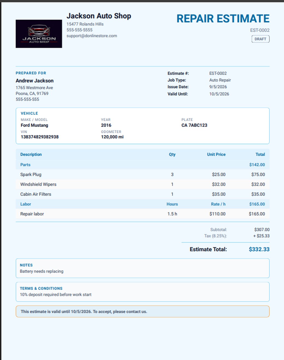Click the Description column header

(x=31, y=154)
